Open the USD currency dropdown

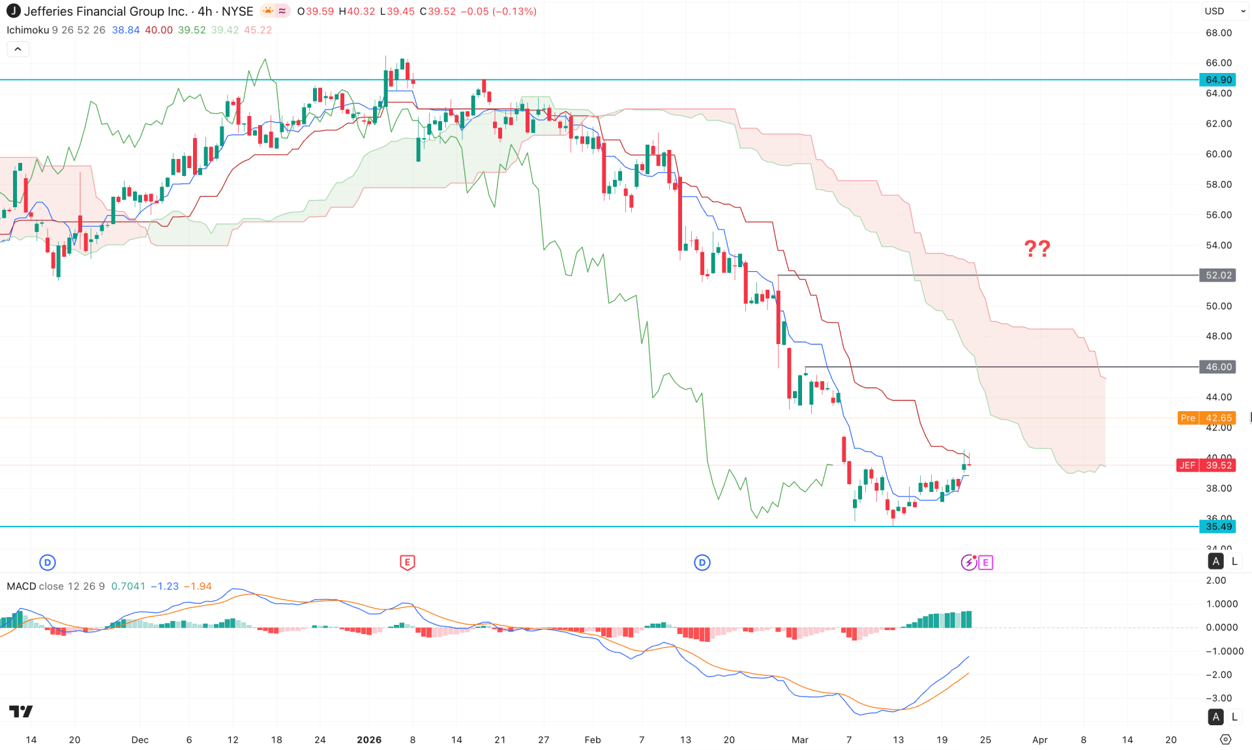[x=1224, y=10]
